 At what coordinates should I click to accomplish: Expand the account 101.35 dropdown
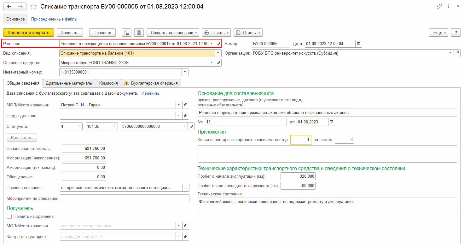(115, 126)
